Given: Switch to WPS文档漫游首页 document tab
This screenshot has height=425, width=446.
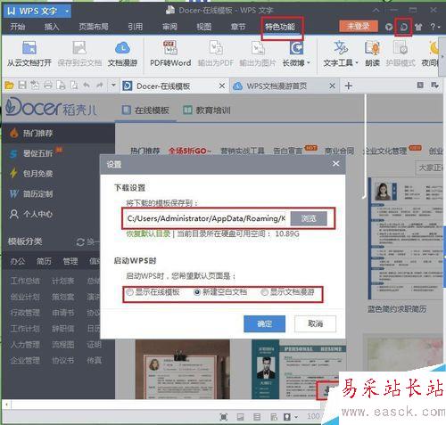Looking at the screenshot, I should (x=277, y=86).
